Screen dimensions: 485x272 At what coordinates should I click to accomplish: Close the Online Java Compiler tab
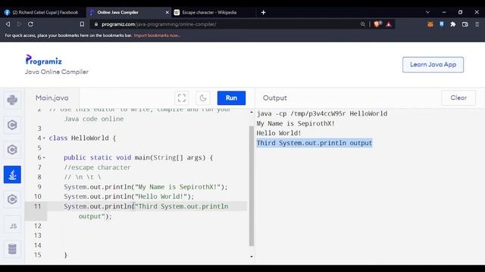click(x=167, y=12)
